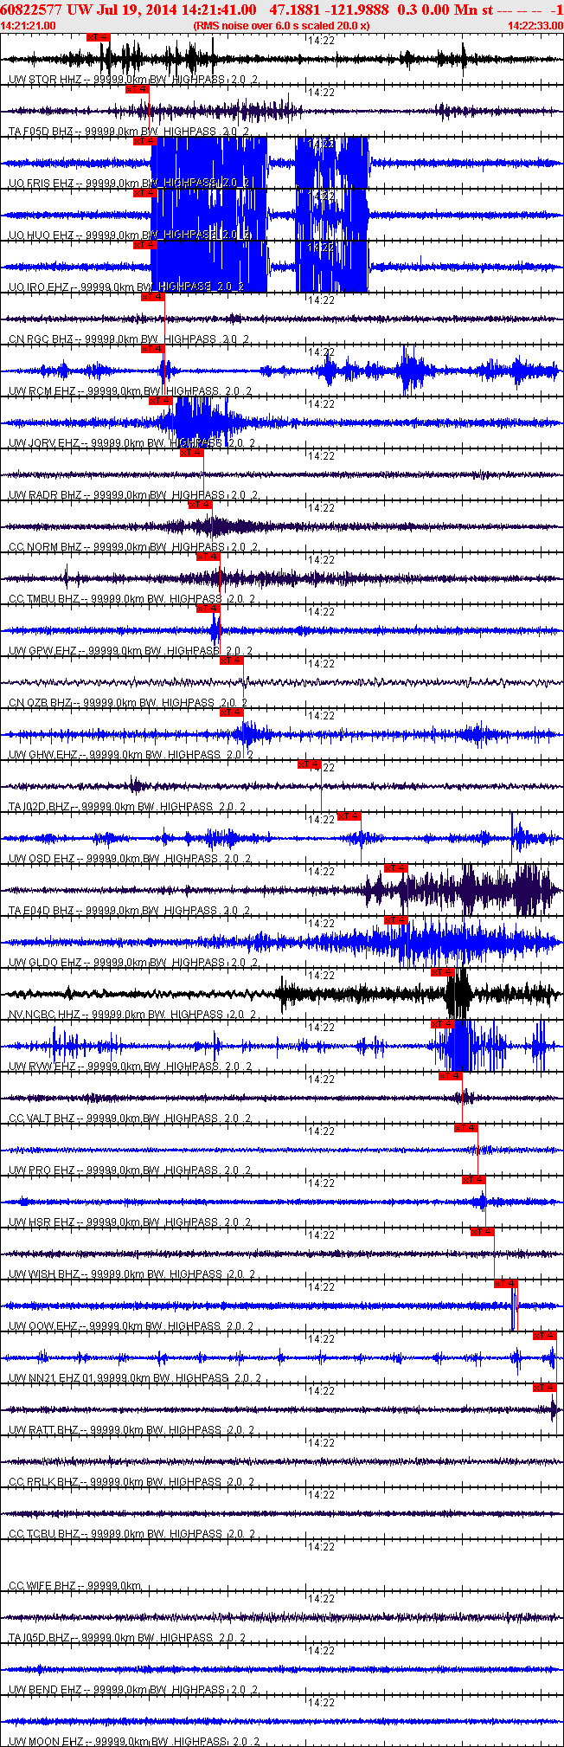
Task: Click the red pick flag on the TA J02D trace
Action: pyautogui.click(x=310, y=764)
